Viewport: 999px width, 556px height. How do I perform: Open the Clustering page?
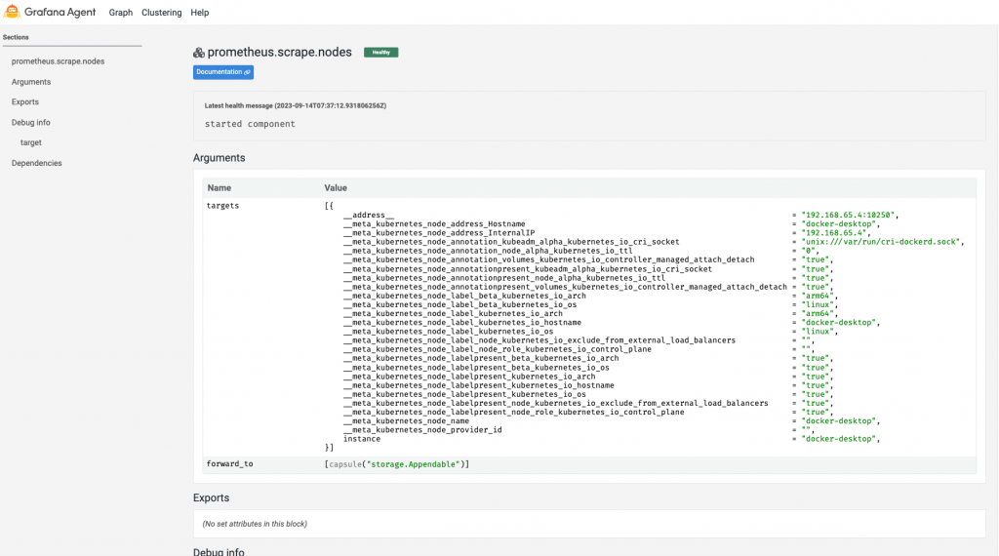[161, 13]
